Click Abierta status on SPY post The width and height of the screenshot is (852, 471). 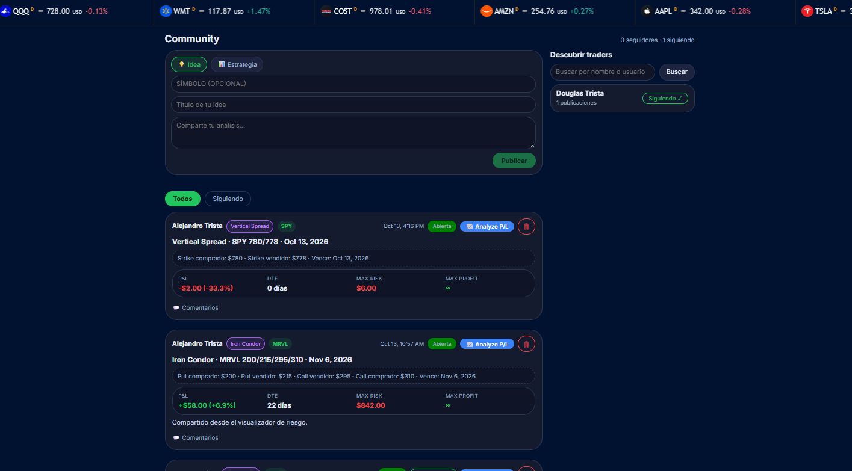coord(442,226)
